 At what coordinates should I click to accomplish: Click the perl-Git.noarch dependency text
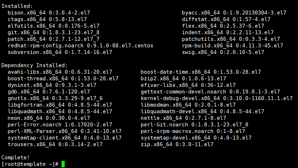[194, 125]
